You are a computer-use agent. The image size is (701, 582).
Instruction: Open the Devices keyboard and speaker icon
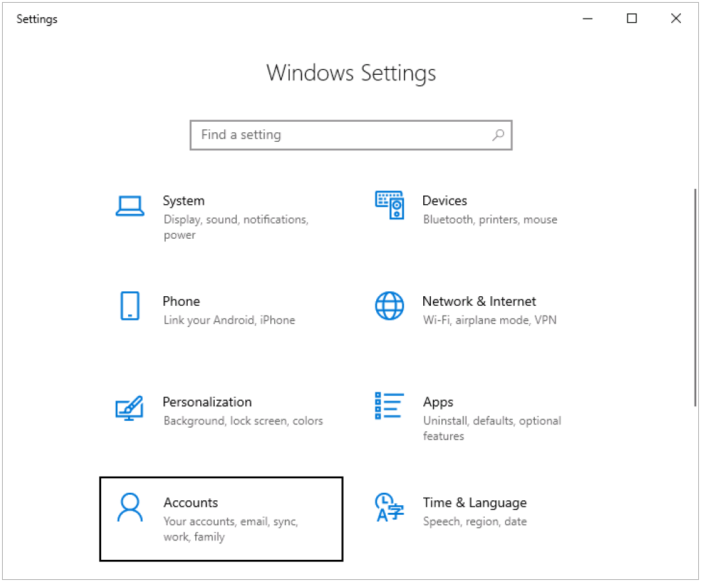[x=389, y=205]
